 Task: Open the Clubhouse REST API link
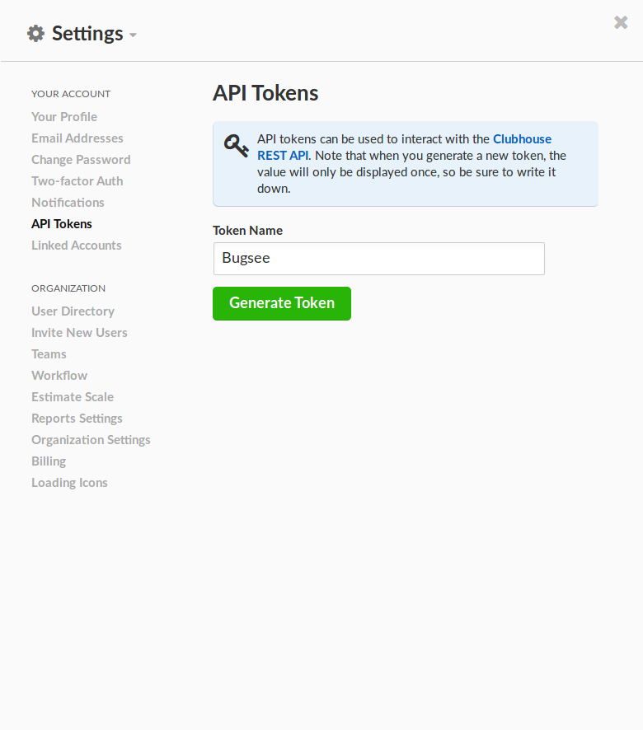coord(523,138)
